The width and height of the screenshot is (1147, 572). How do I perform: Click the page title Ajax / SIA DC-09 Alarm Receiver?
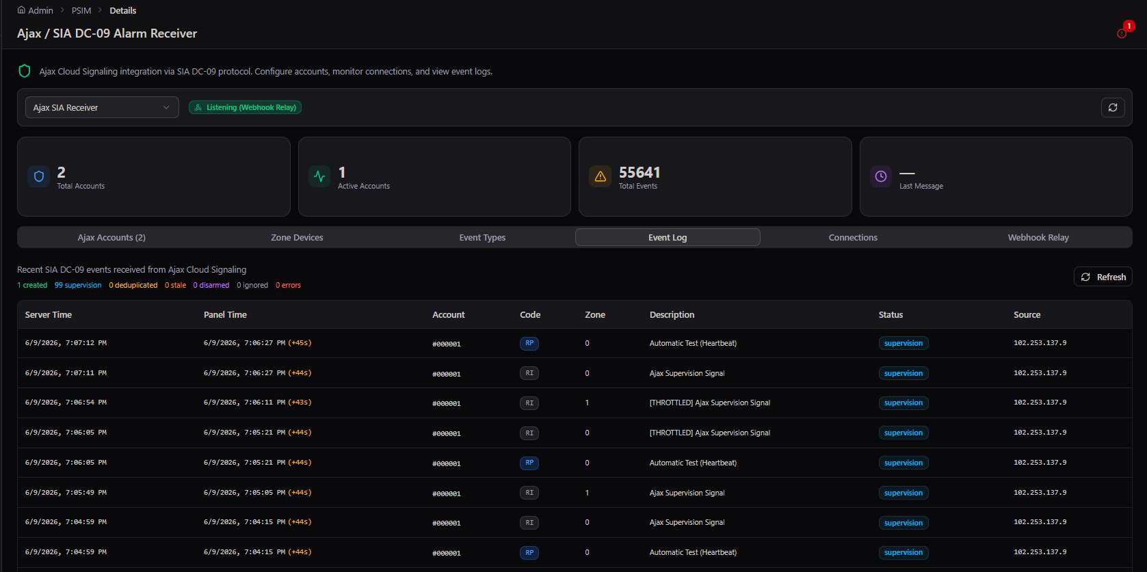107,33
